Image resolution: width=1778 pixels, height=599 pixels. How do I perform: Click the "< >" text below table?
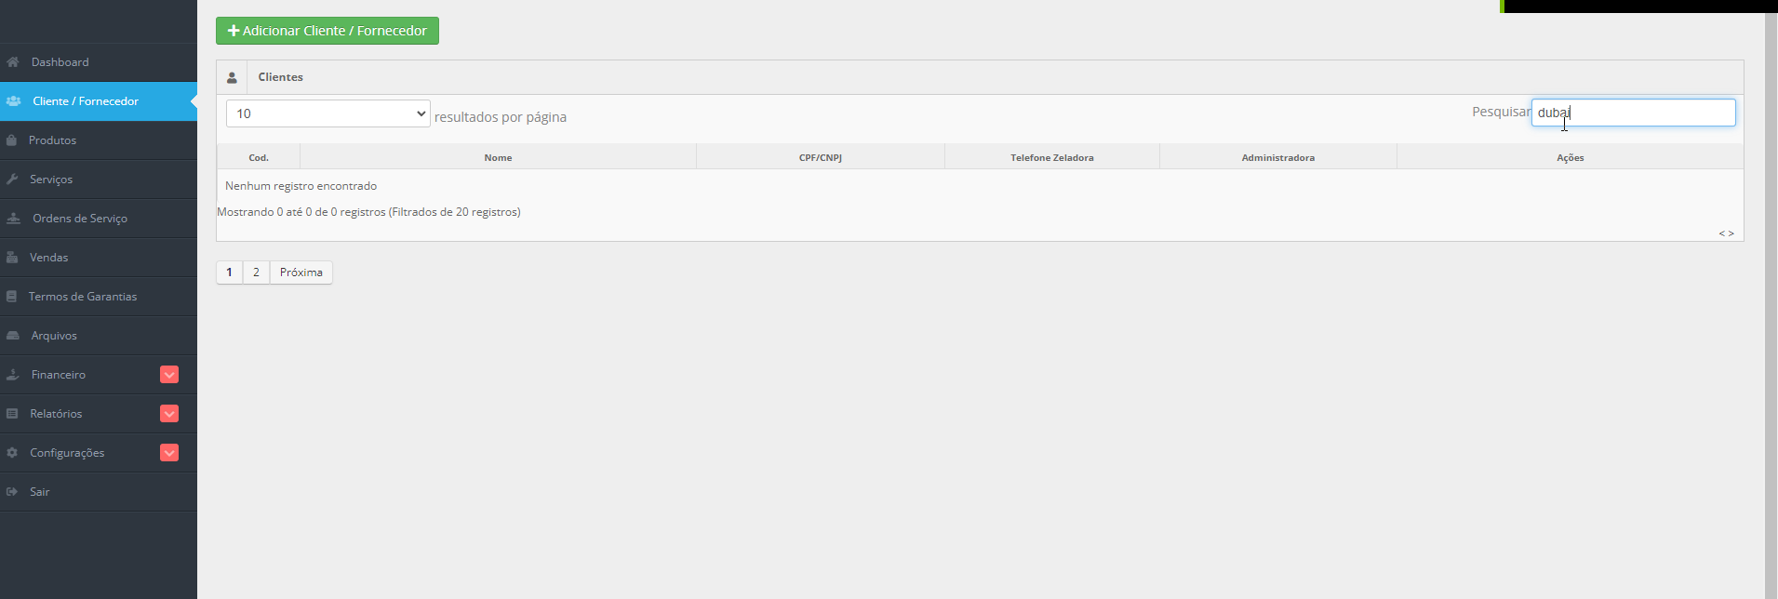(1726, 233)
